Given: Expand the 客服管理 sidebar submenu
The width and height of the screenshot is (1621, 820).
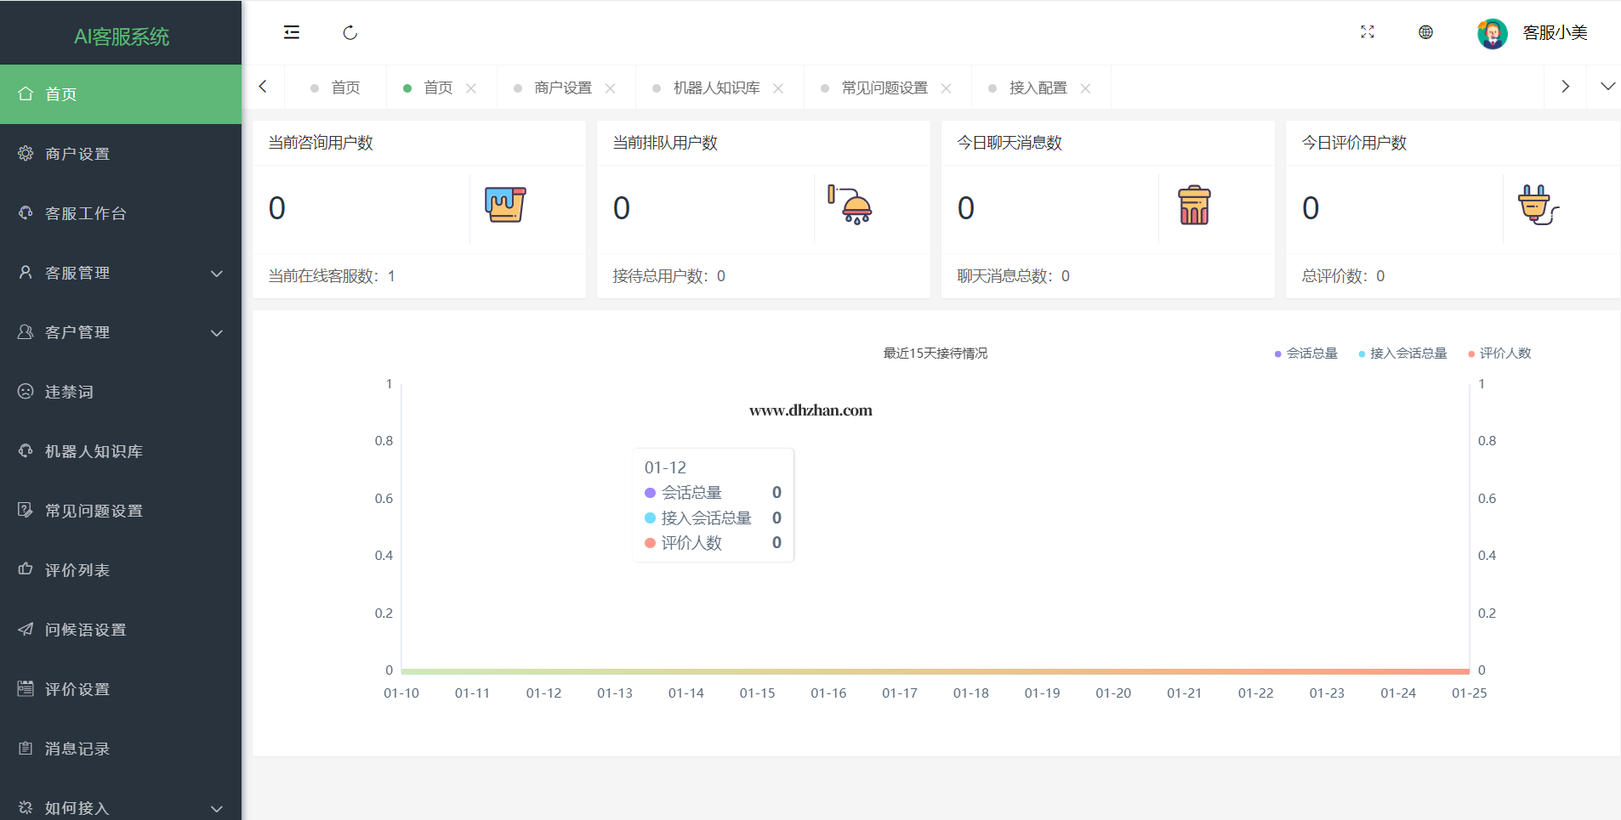Looking at the screenshot, I should [x=121, y=273].
